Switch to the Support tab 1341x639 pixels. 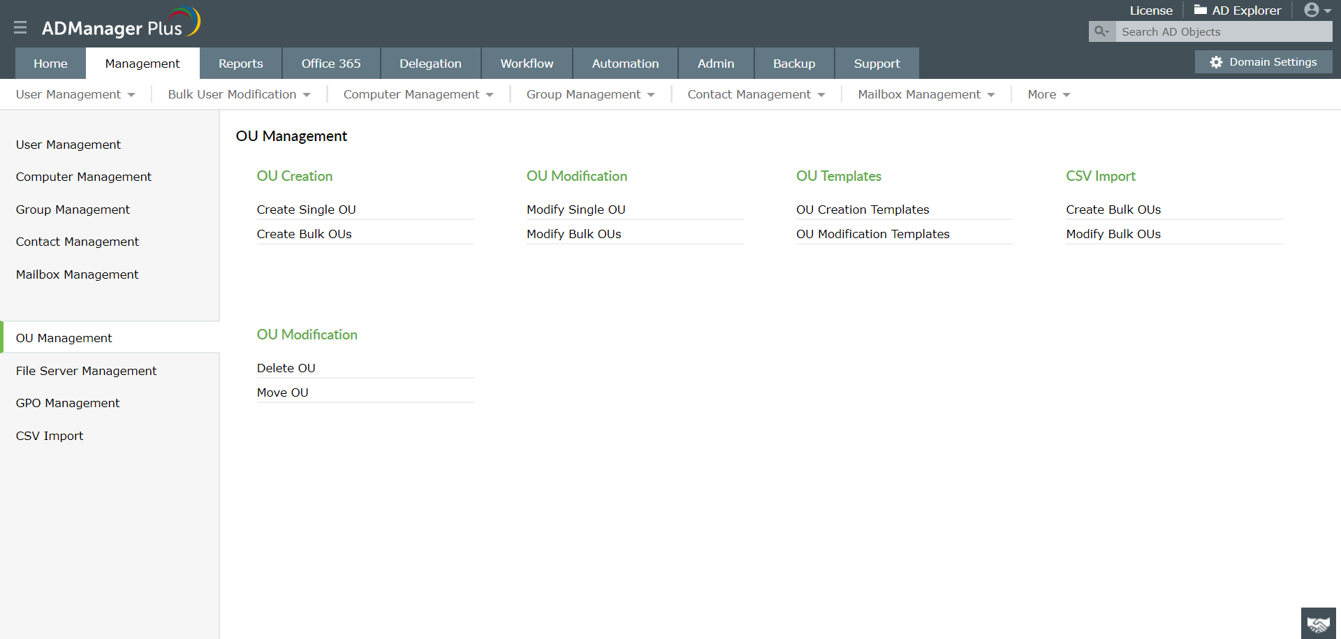(x=877, y=64)
